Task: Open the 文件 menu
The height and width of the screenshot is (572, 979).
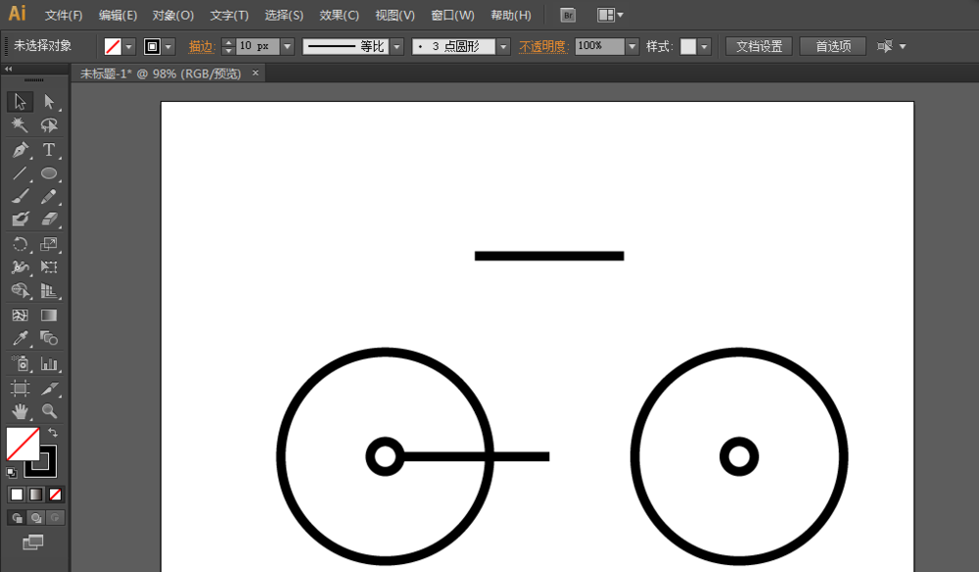Action: 64,15
